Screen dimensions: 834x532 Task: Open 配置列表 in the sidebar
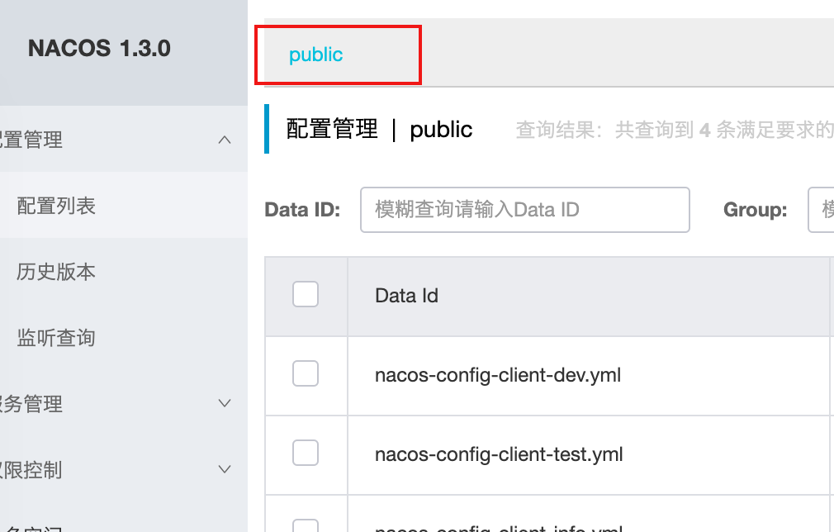(123, 206)
